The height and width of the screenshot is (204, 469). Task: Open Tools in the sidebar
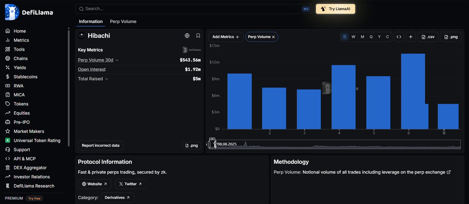[x=19, y=49]
